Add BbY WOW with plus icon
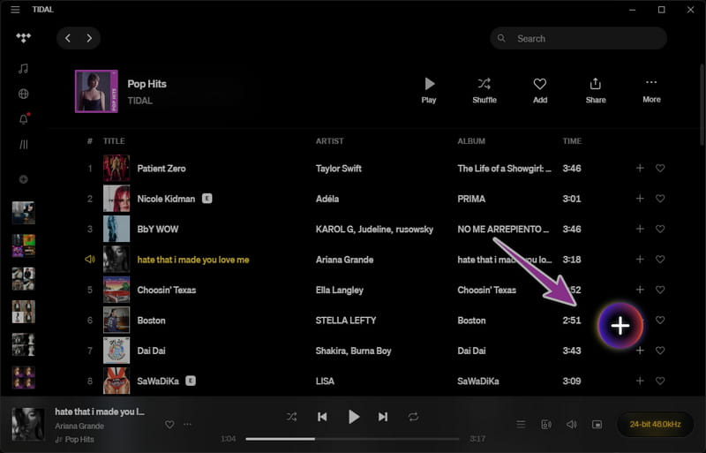This screenshot has width=706, height=453. tap(640, 229)
